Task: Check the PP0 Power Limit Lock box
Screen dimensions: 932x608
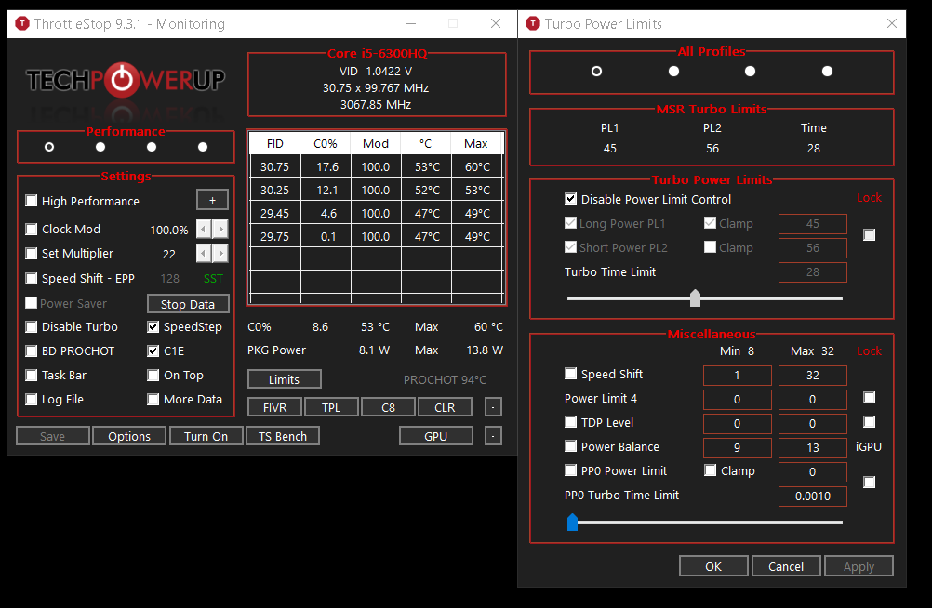Action: (869, 482)
